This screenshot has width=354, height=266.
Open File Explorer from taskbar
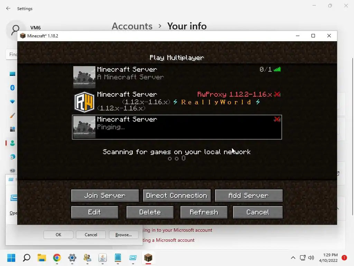click(x=42, y=258)
